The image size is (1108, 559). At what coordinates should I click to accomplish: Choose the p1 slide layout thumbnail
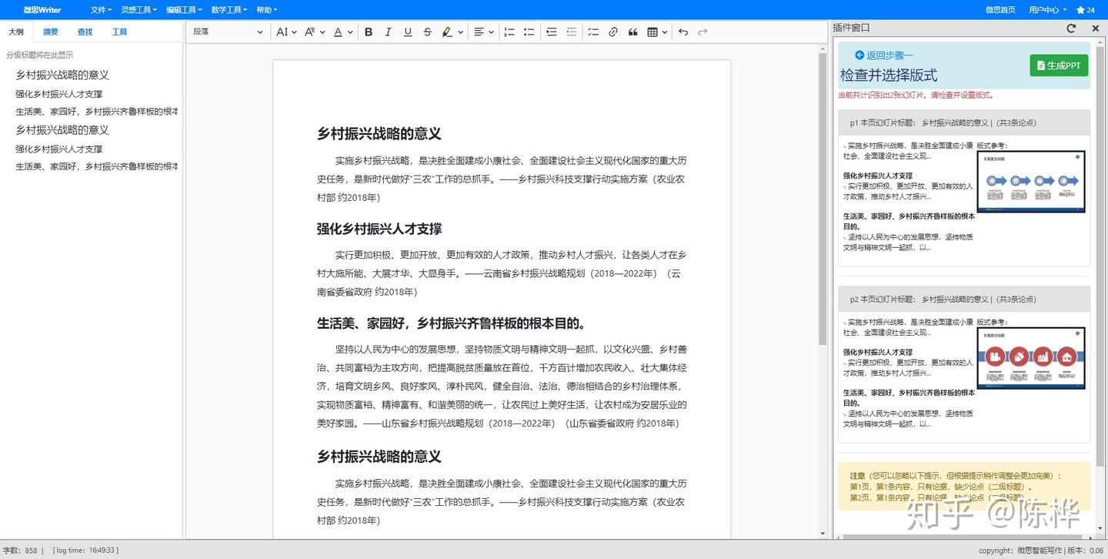tap(1031, 182)
